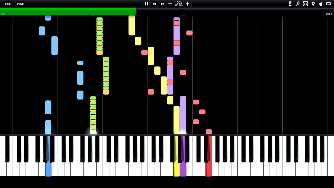Decrease playback speed with the minus icon
This screenshot has width=334, height=188.
[x=170, y=4]
